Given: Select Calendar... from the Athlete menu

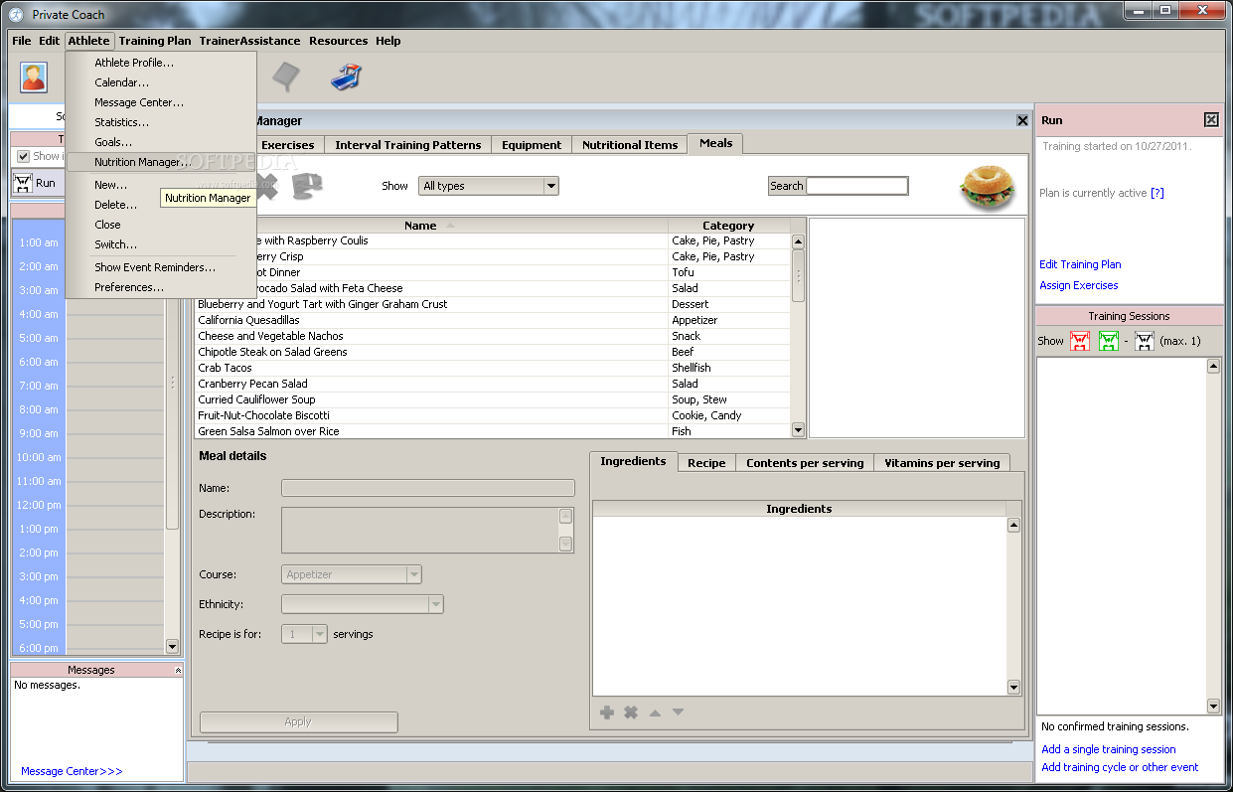Looking at the screenshot, I should (161, 82).
